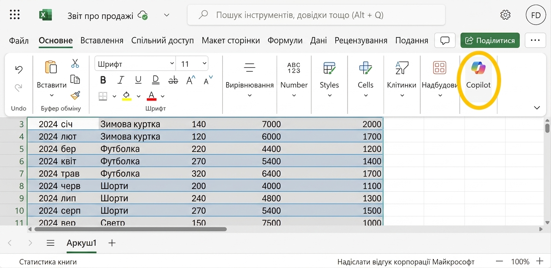Open the Styles menu
This screenshot has height=268, width=551.
[x=329, y=80]
